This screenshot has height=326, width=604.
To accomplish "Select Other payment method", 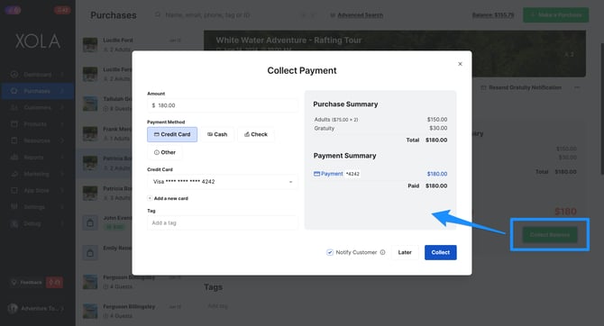I will point(165,152).
